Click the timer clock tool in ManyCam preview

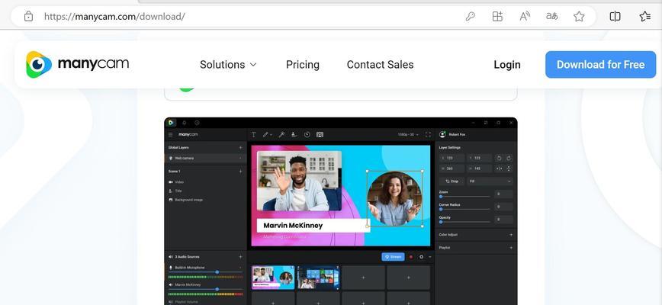click(307, 134)
